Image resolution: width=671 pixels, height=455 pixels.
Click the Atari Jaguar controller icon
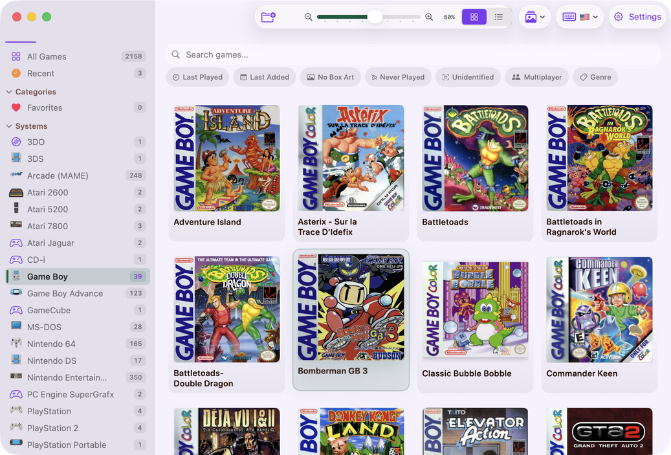(16, 243)
